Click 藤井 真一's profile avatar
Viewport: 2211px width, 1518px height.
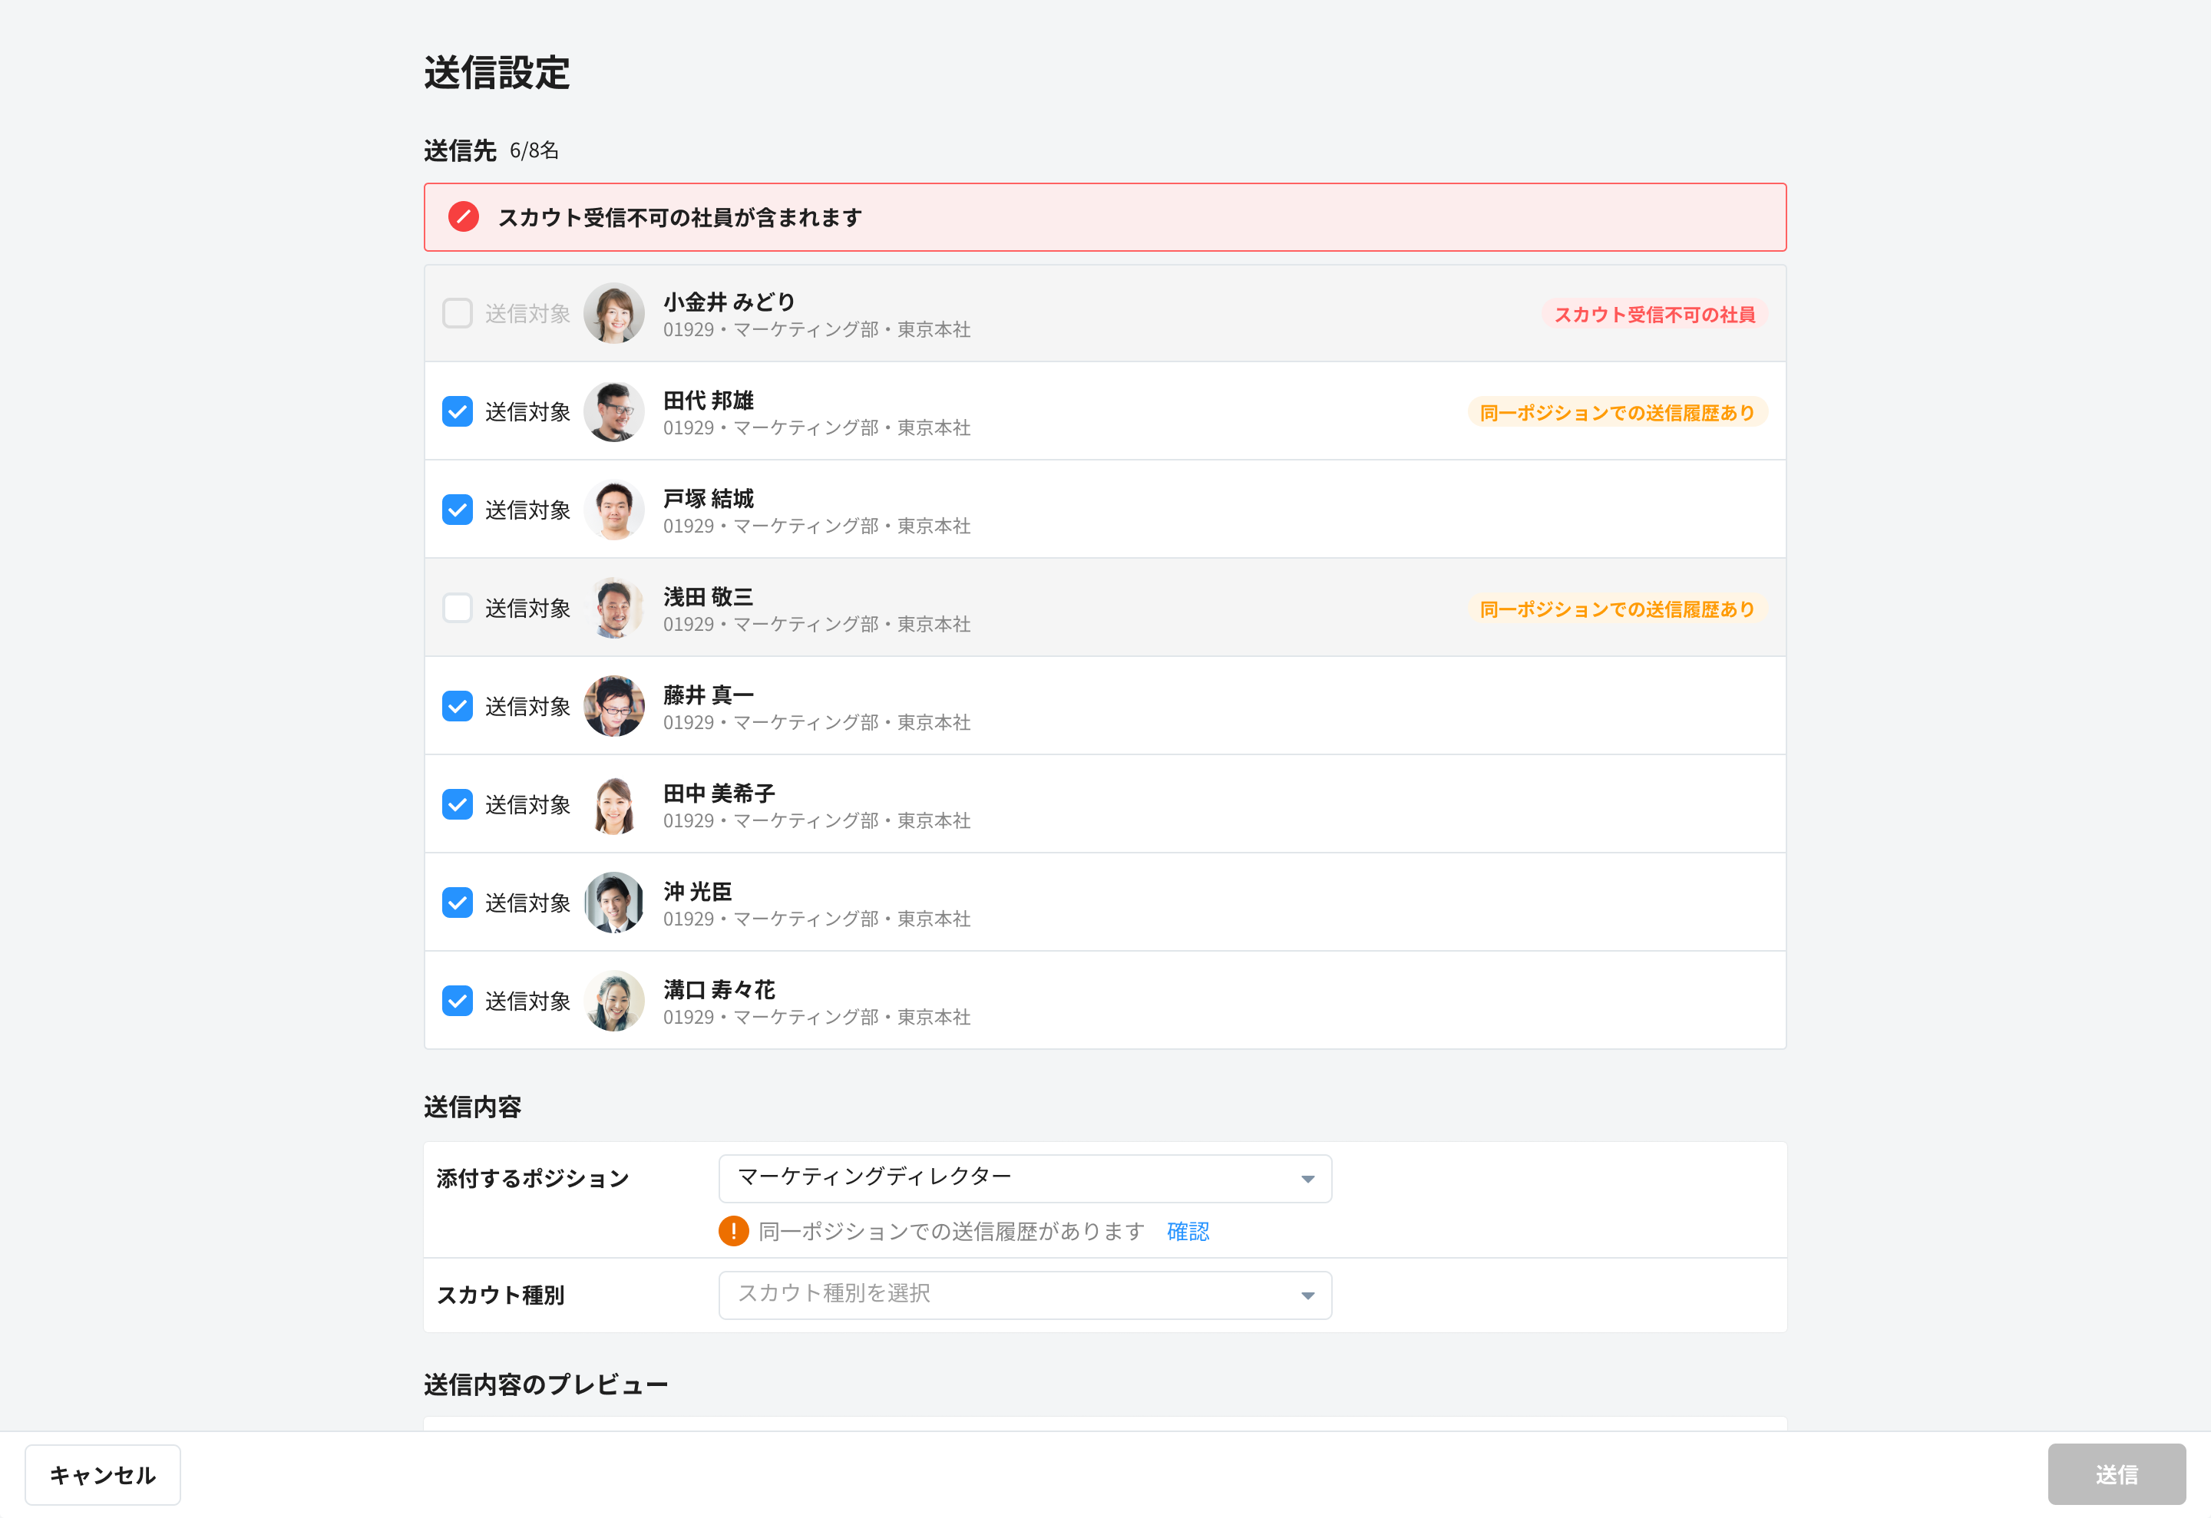point(613,706)
